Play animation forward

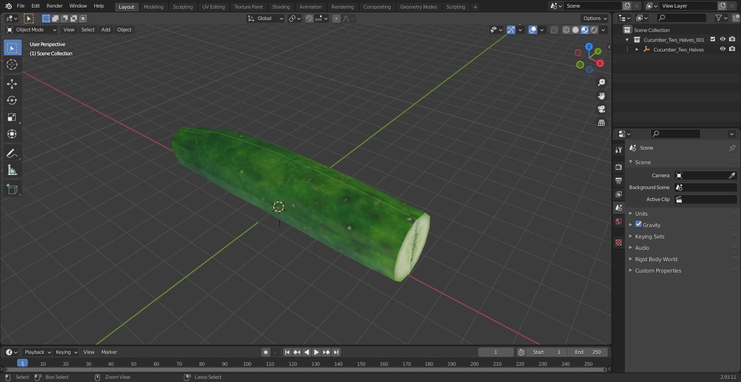316,352
